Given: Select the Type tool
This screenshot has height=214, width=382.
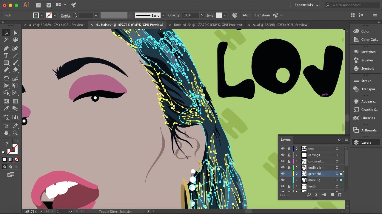Looking at the screenshot, I should (x=6, y=55).
